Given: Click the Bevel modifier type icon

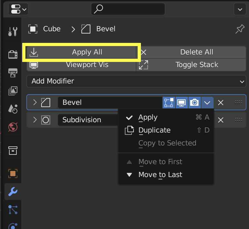Looking at the screenshot, I should pos(46,102).
